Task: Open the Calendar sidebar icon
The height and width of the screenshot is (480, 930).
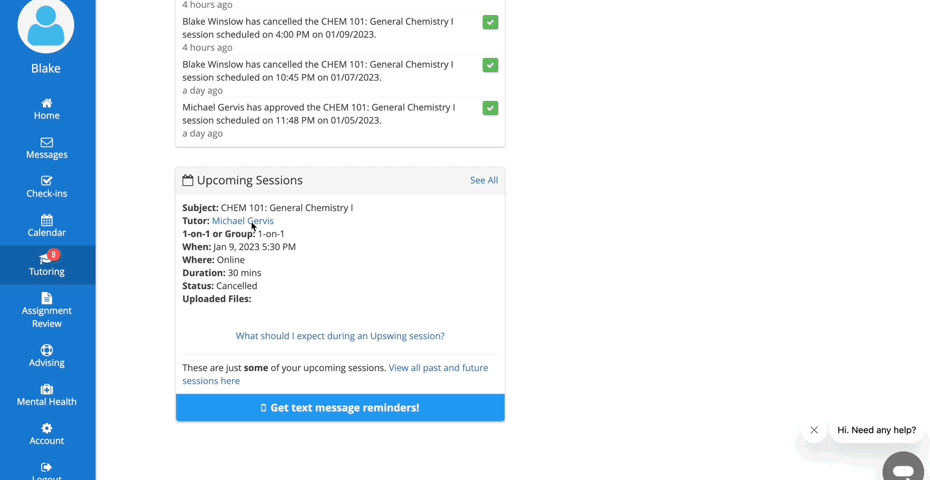Action: [x=47, y=220]
